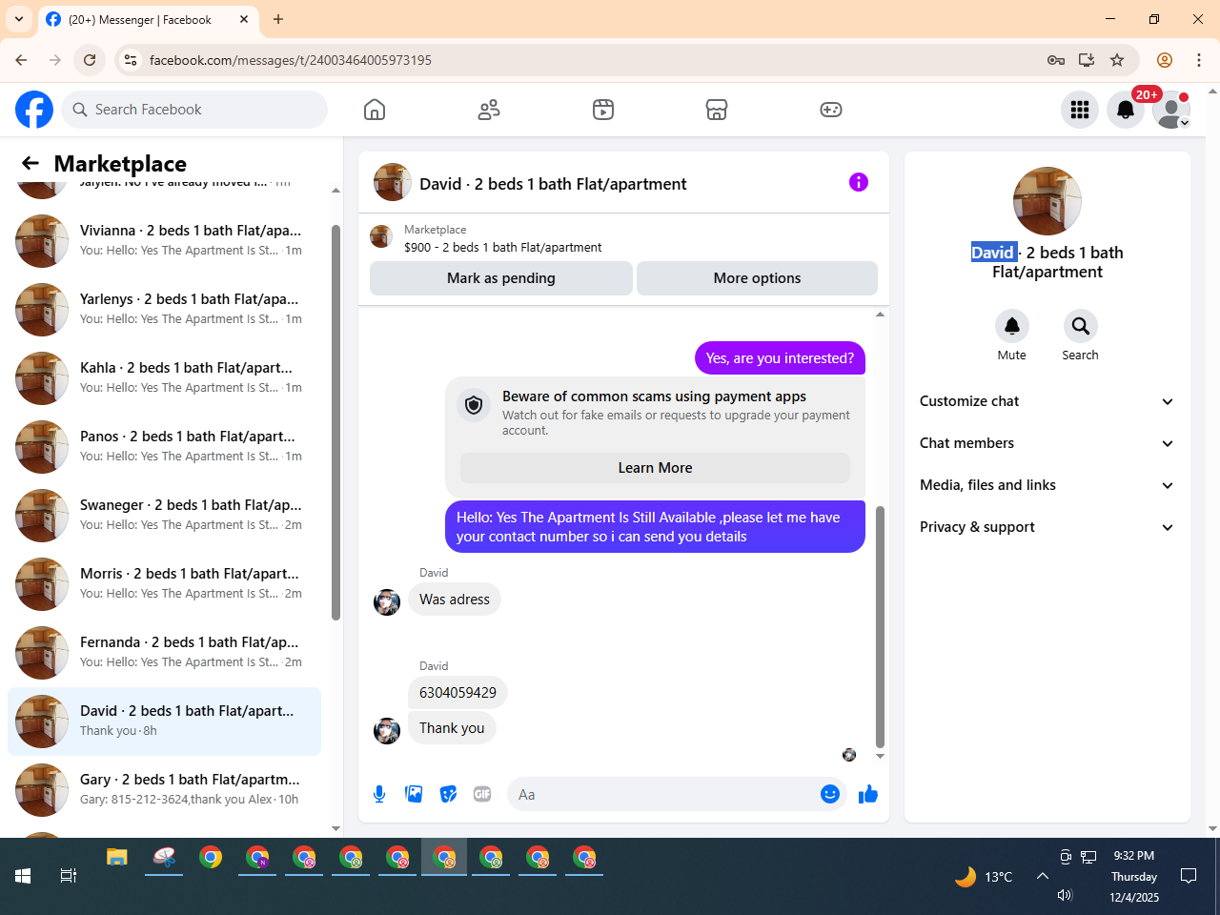Open the Panos conversation
The image size is (1220, 915).
[x=164, y=447]
